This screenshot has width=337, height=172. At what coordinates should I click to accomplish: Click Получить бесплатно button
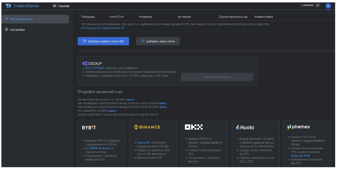(217, 77)
